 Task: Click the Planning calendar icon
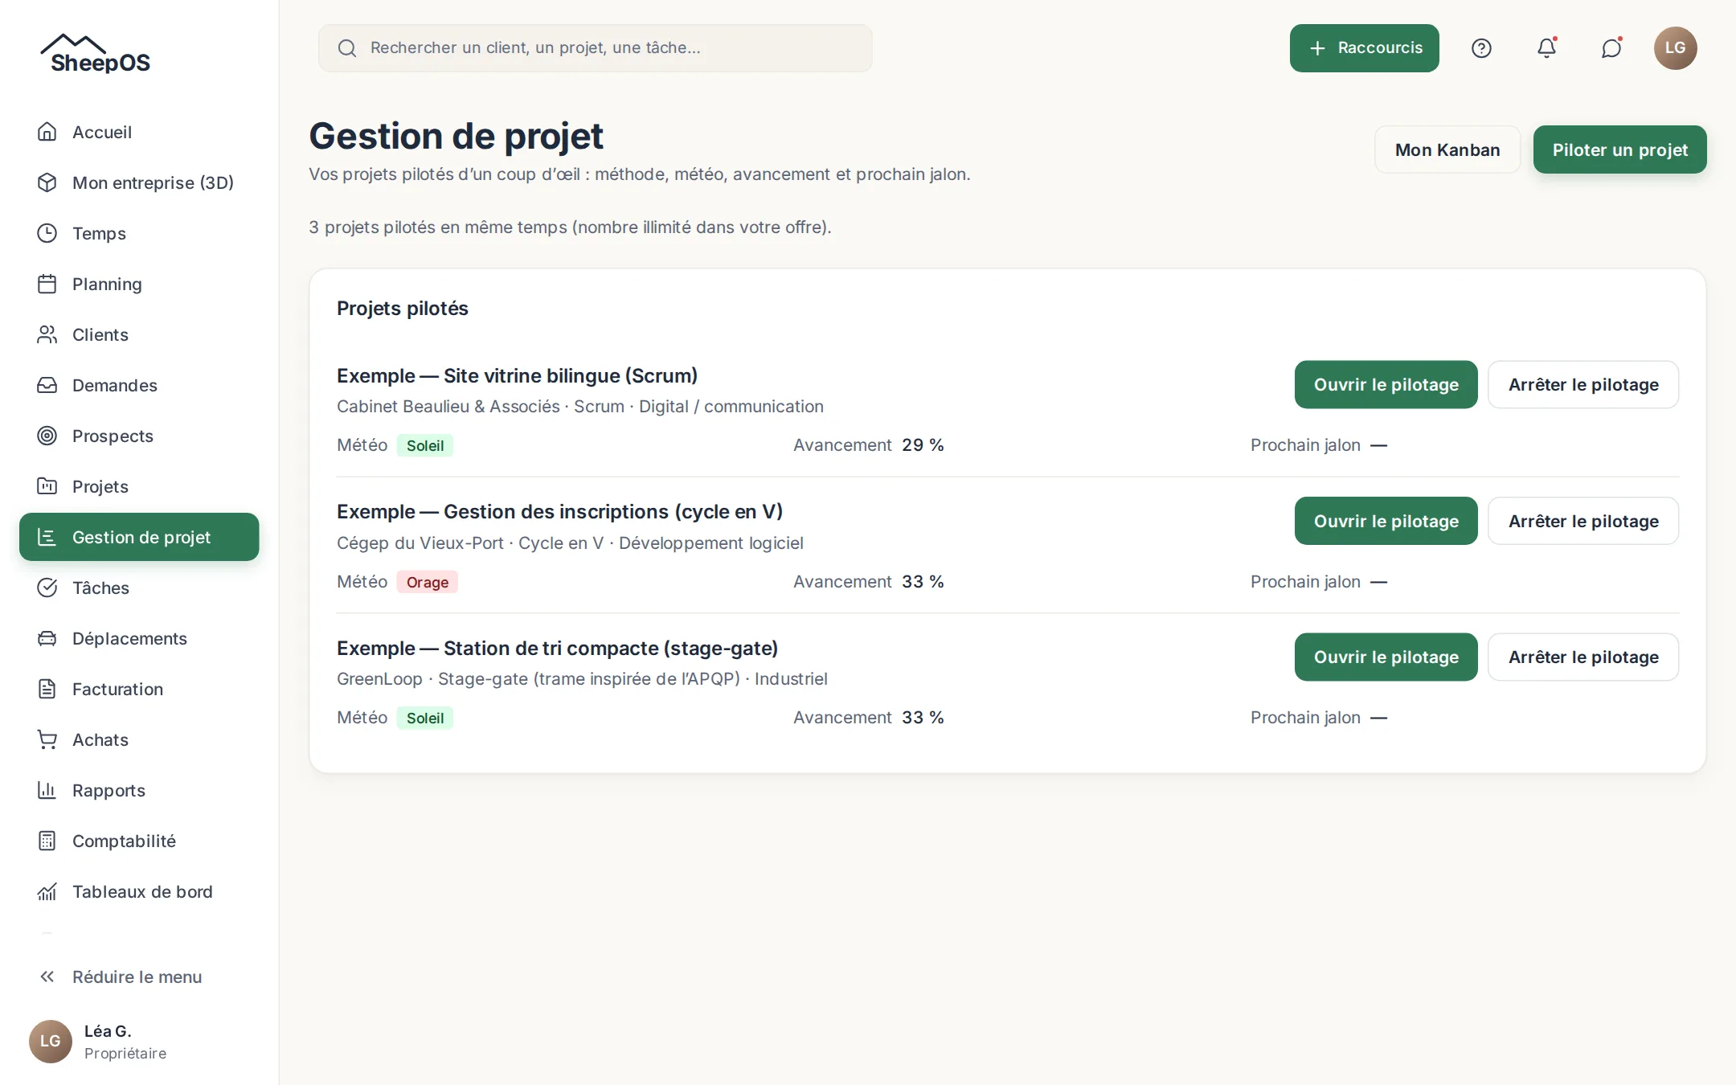47,284
